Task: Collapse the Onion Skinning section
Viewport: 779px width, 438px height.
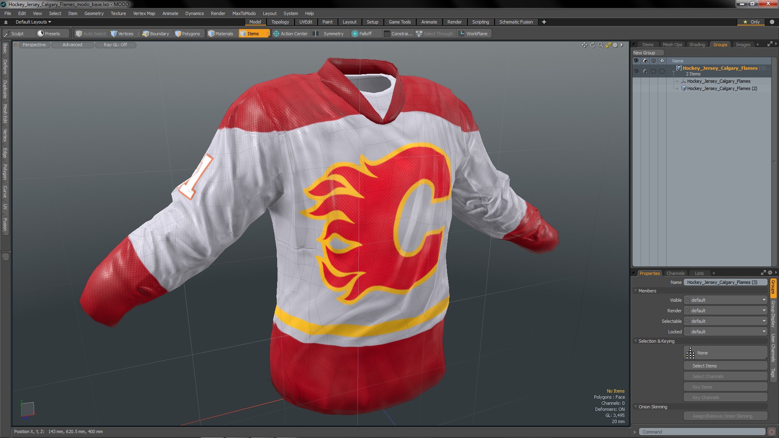Action: pyautogui.click(x=636, y=407)
